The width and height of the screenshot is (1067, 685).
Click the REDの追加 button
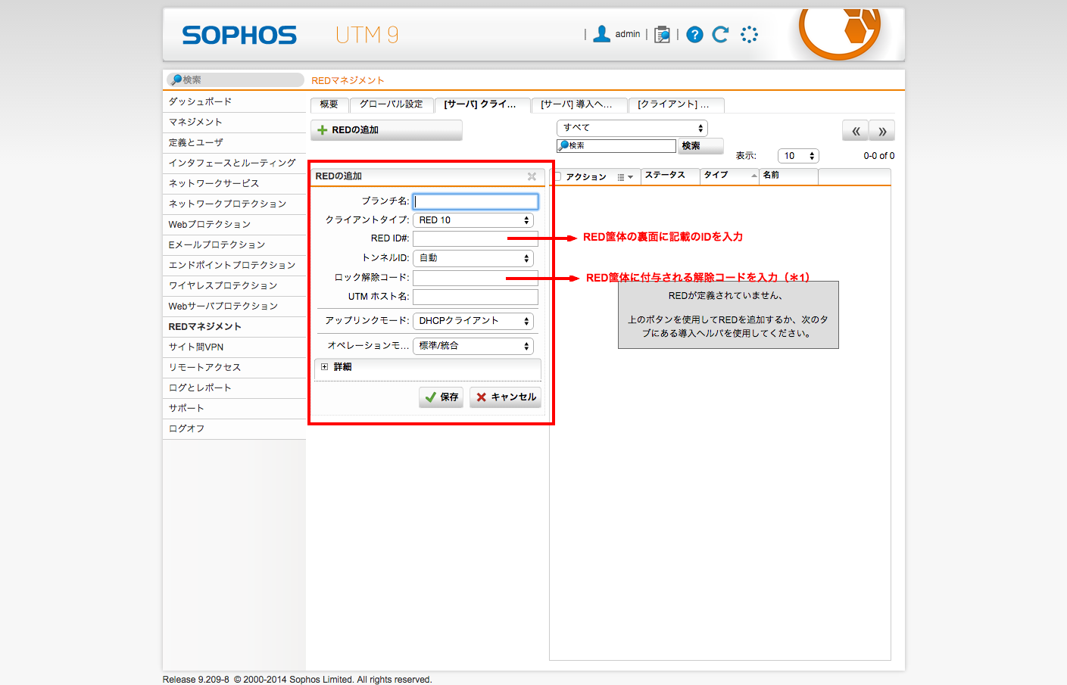[386, 130]
